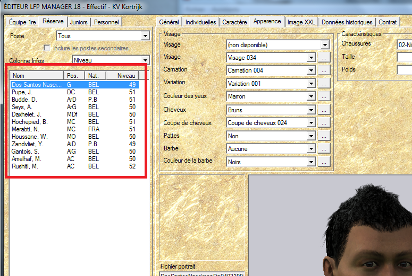Open the Réserve tab

click(53, 21)
